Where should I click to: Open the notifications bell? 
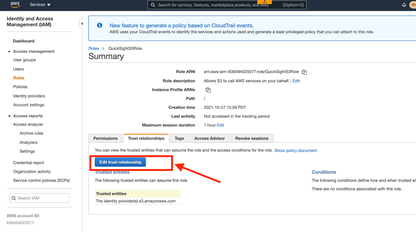pos(404,5)
